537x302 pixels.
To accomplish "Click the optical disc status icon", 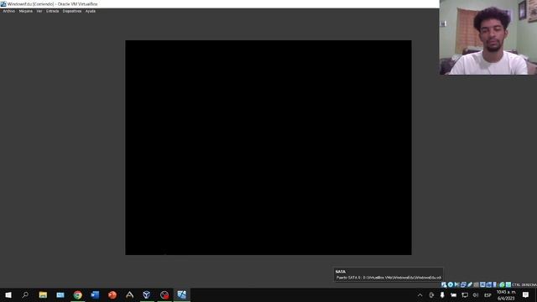I will pyautogui.click(x=451, y=284).
